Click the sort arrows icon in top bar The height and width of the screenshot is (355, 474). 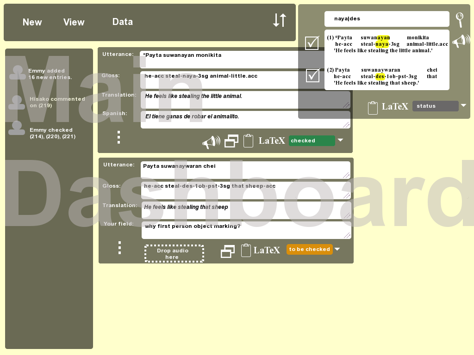[279, 20]
